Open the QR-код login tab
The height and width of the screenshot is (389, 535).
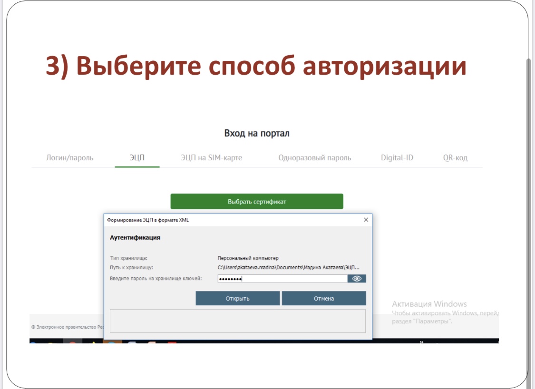[455, 158]
